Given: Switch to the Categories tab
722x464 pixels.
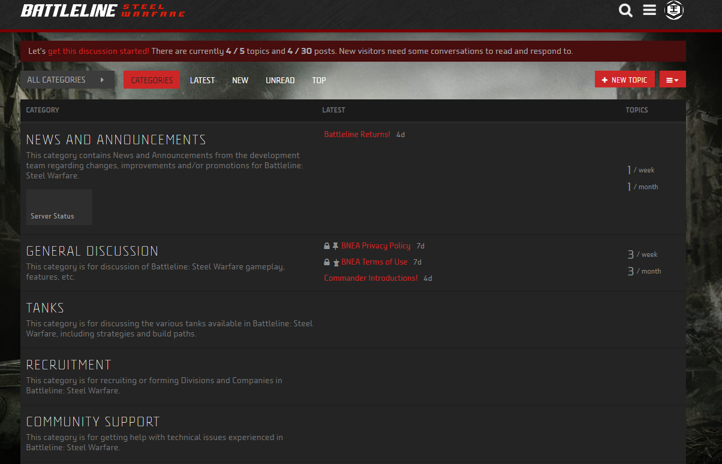Looking at the screenshot, I should [x=152, y=80].
